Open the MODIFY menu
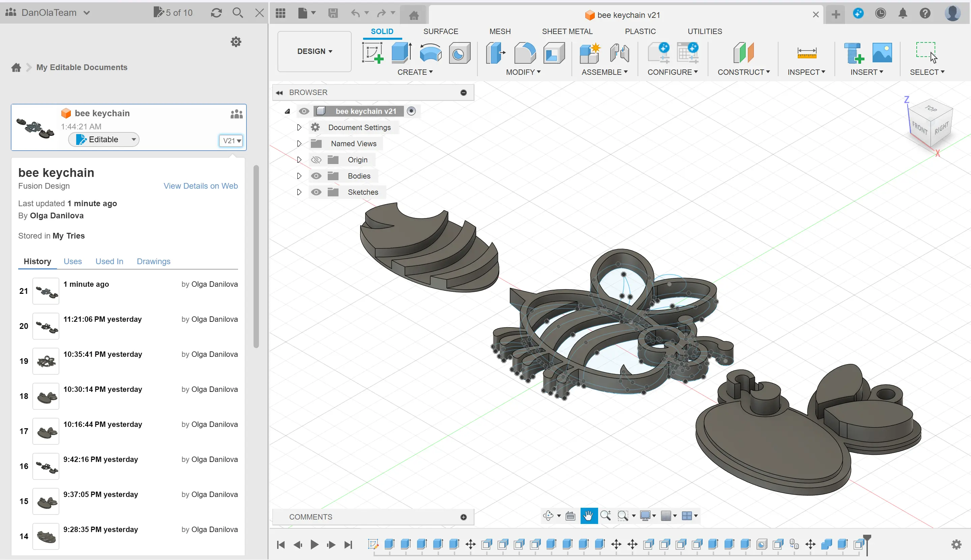 (x=523, y=72)
